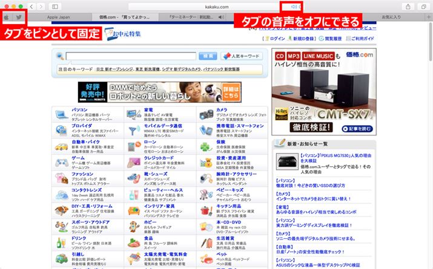Go forward with the Safari forward arrow

tap(41, 7)
